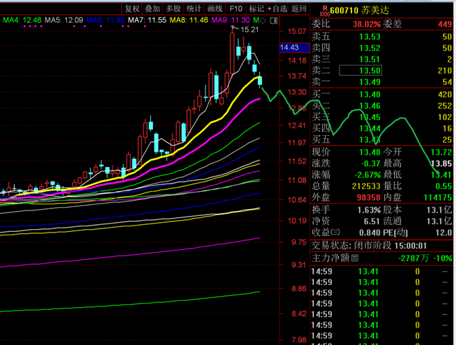This screenshot has width=456, height=345.
Task: Open the 统计 statistics tool
Action: click(194, 9)
